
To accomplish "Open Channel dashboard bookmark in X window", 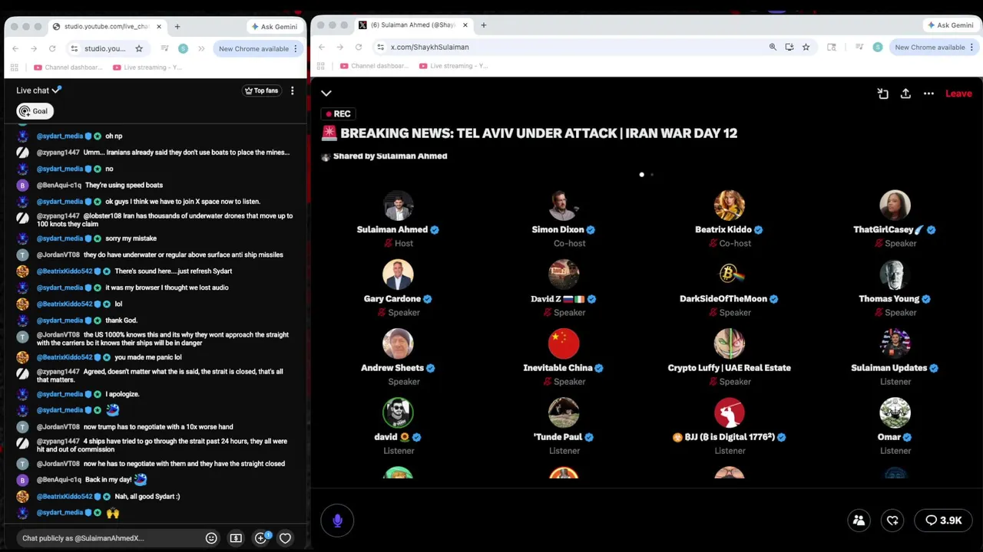I will coord(374,66).
